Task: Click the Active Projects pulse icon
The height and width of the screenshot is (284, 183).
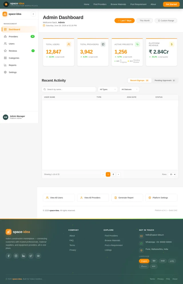Action: 137,44
